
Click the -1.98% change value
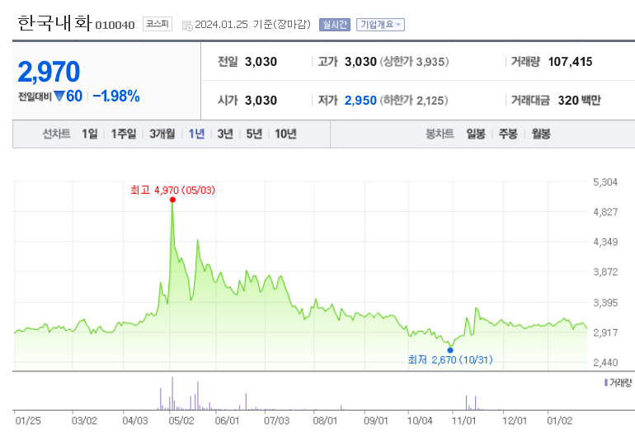[116, 96]
